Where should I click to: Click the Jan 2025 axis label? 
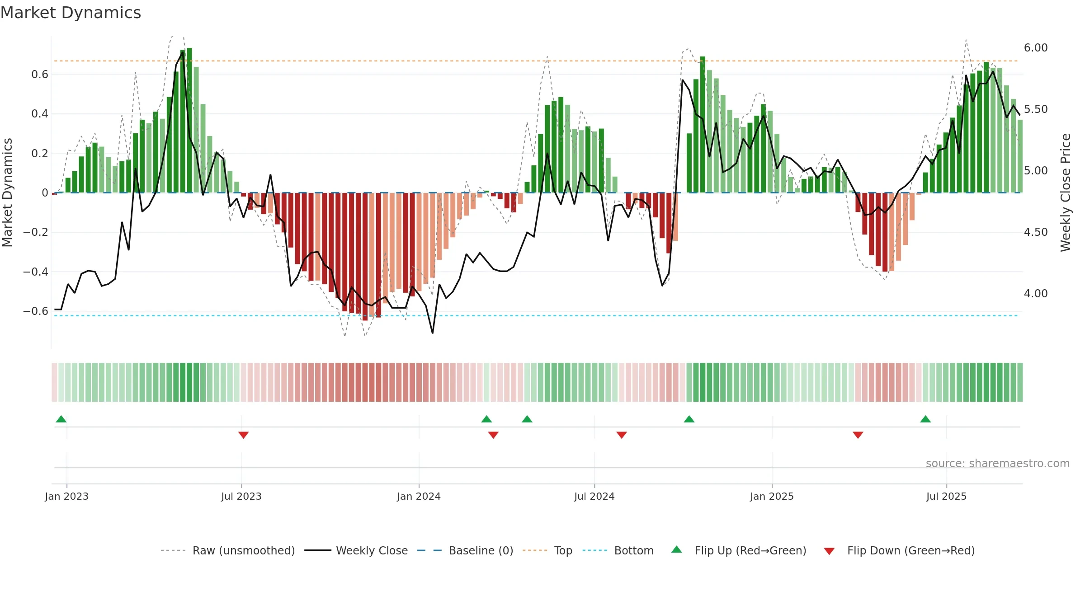click(772, 496)
